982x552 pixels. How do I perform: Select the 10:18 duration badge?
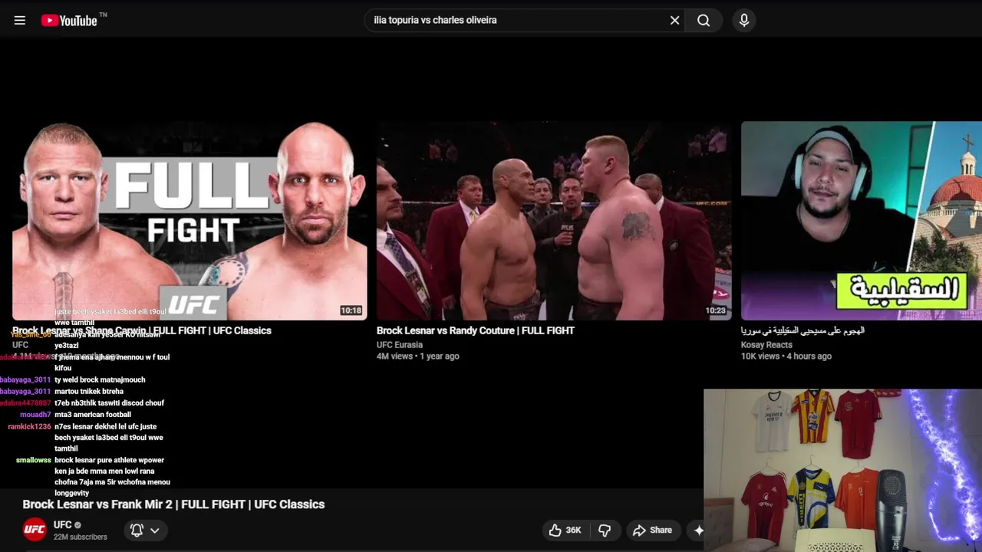tap(351, 310)
